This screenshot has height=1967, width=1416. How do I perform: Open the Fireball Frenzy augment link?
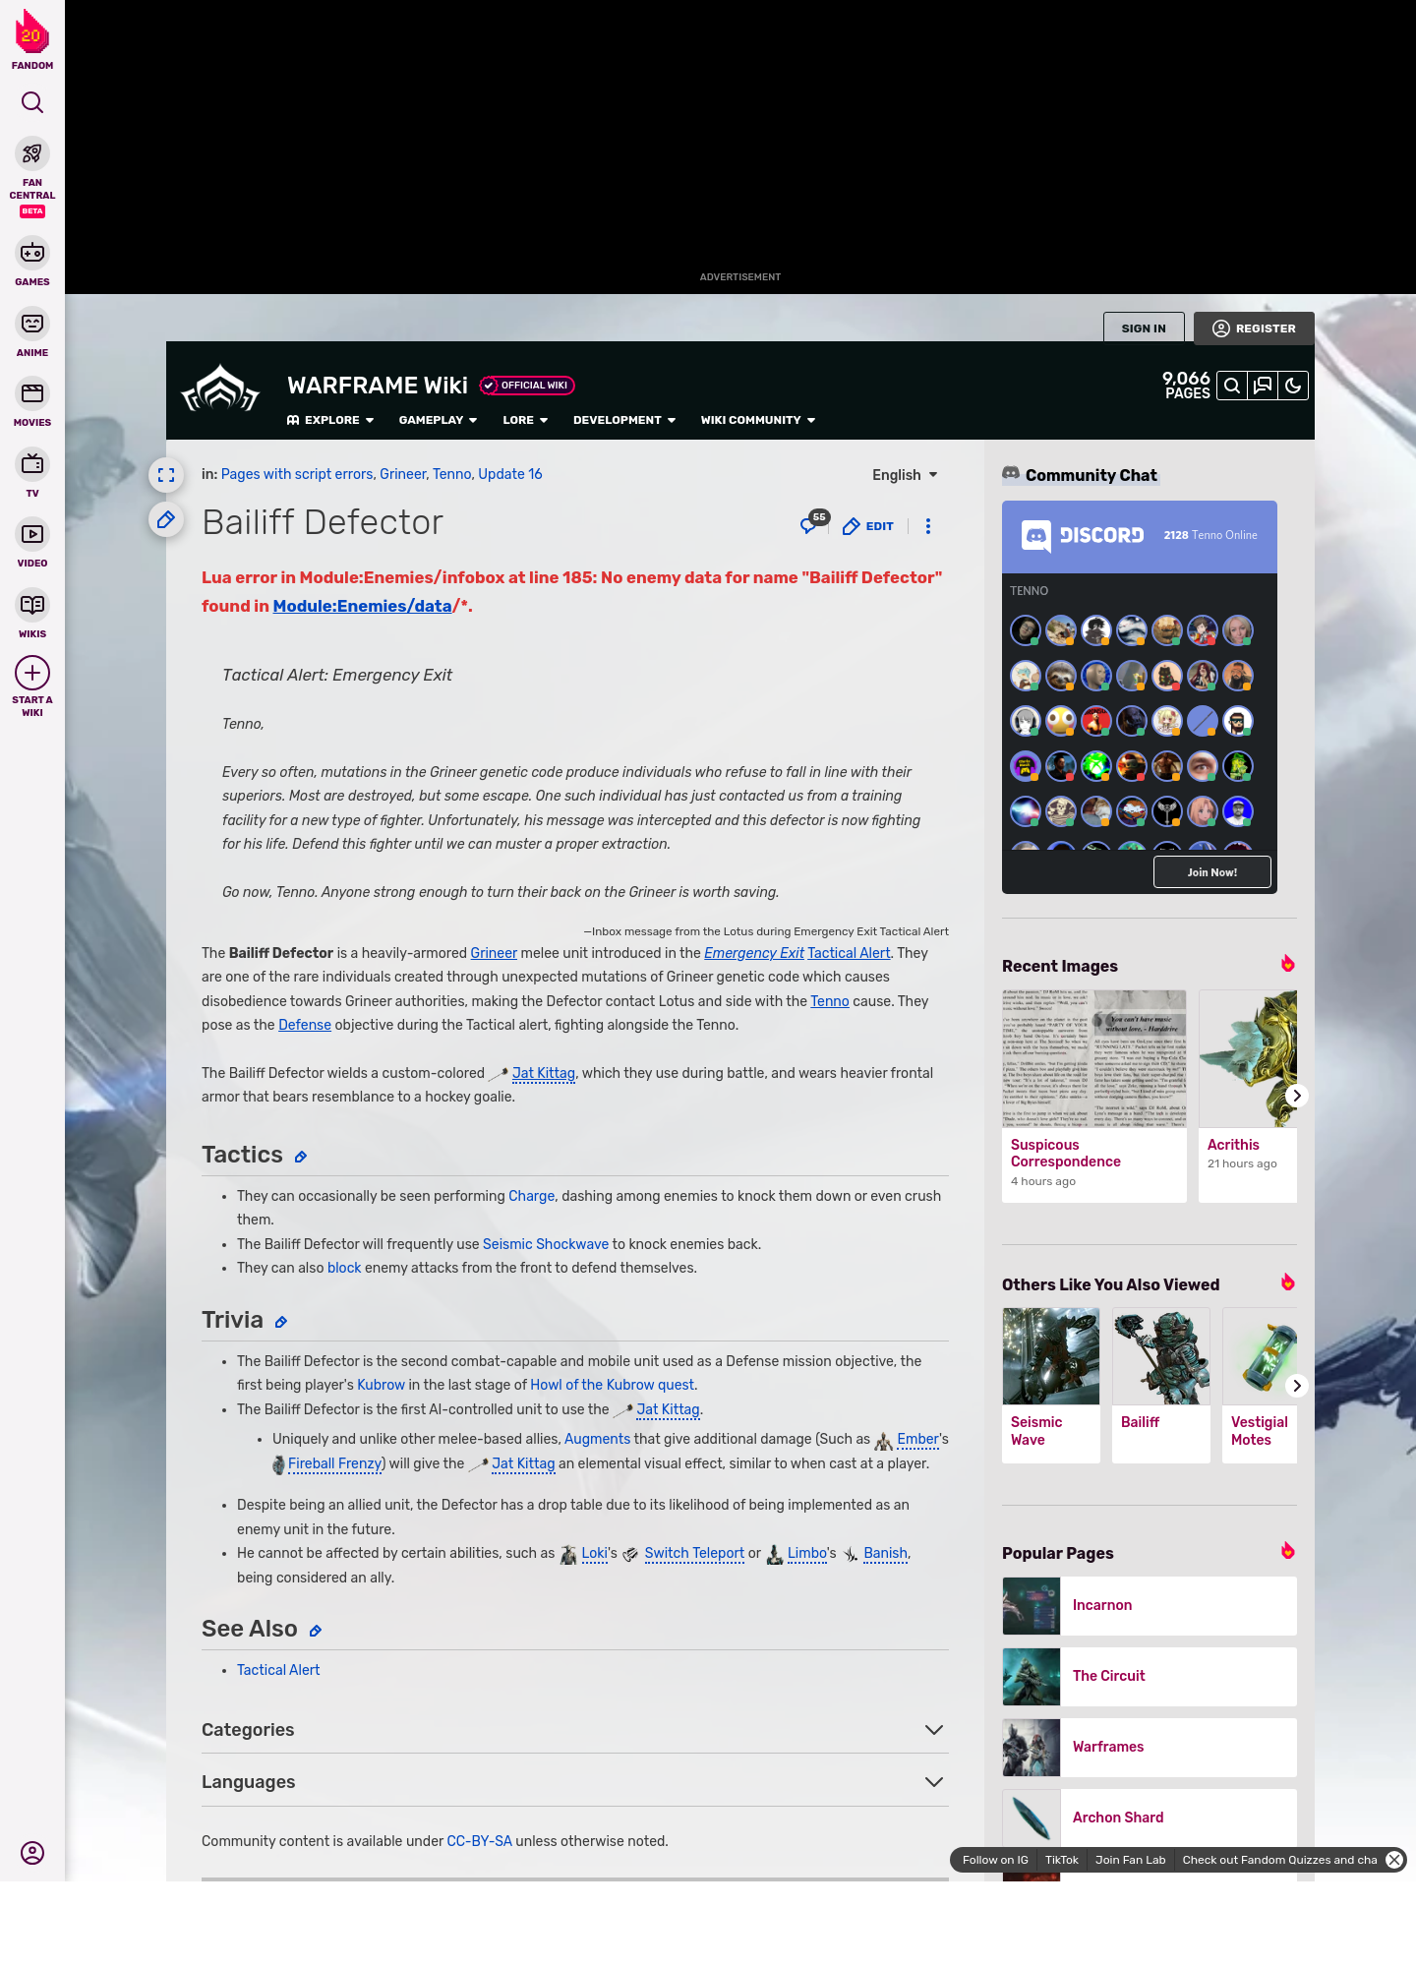click(334, 1464)
